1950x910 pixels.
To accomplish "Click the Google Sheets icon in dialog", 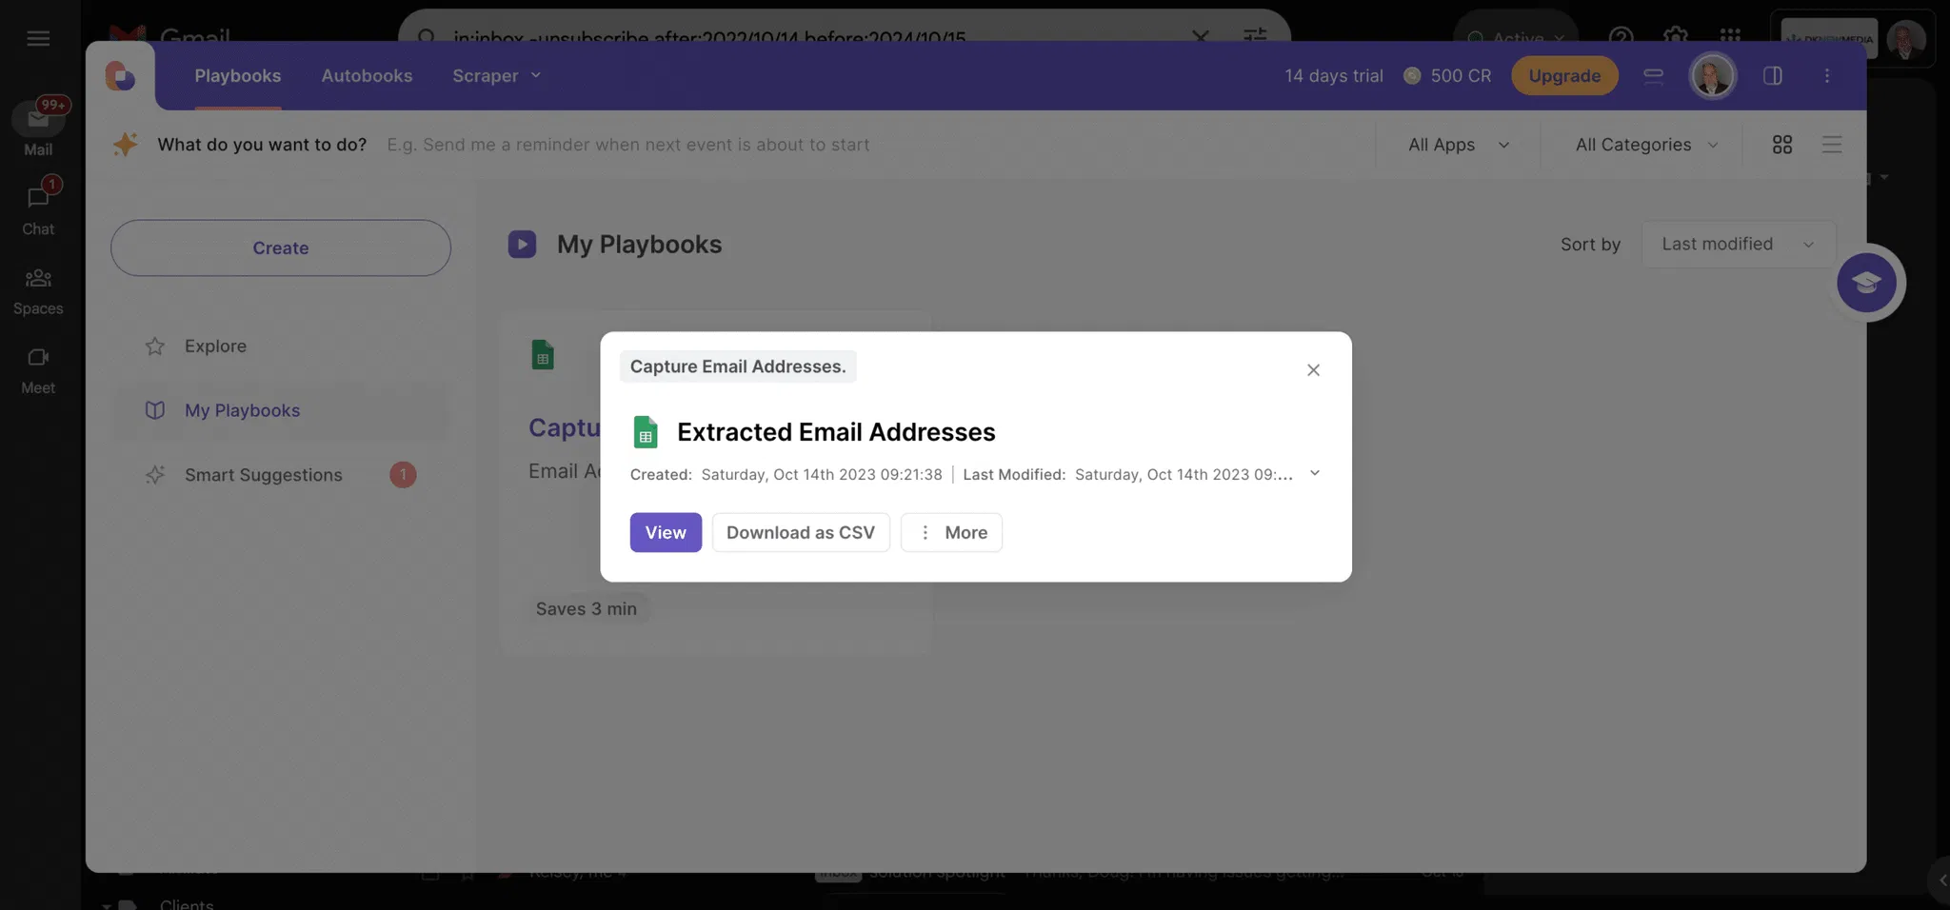I will pyautogui.click(x=646, y=432).
